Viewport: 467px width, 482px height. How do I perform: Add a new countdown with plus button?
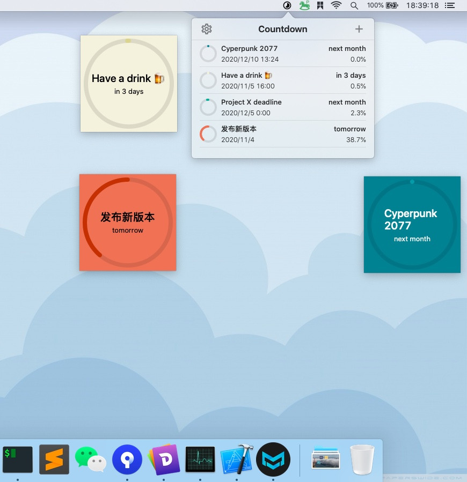(359, 29)
